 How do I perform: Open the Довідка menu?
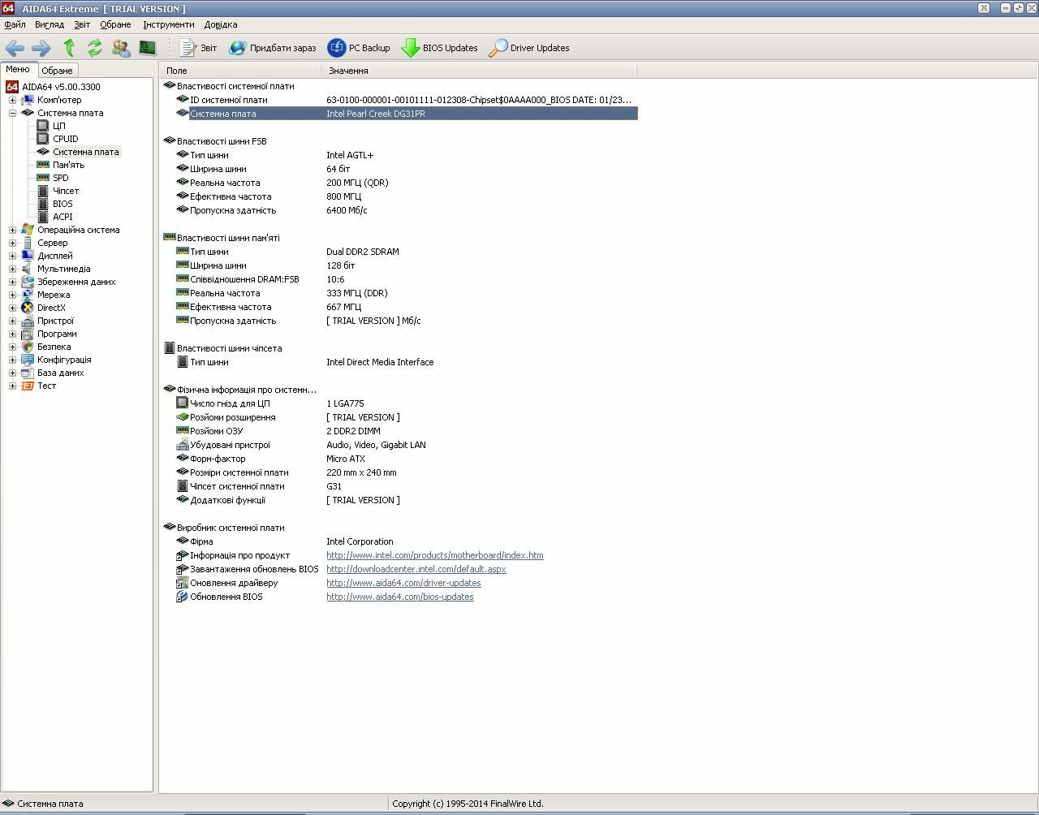point(221,24)
